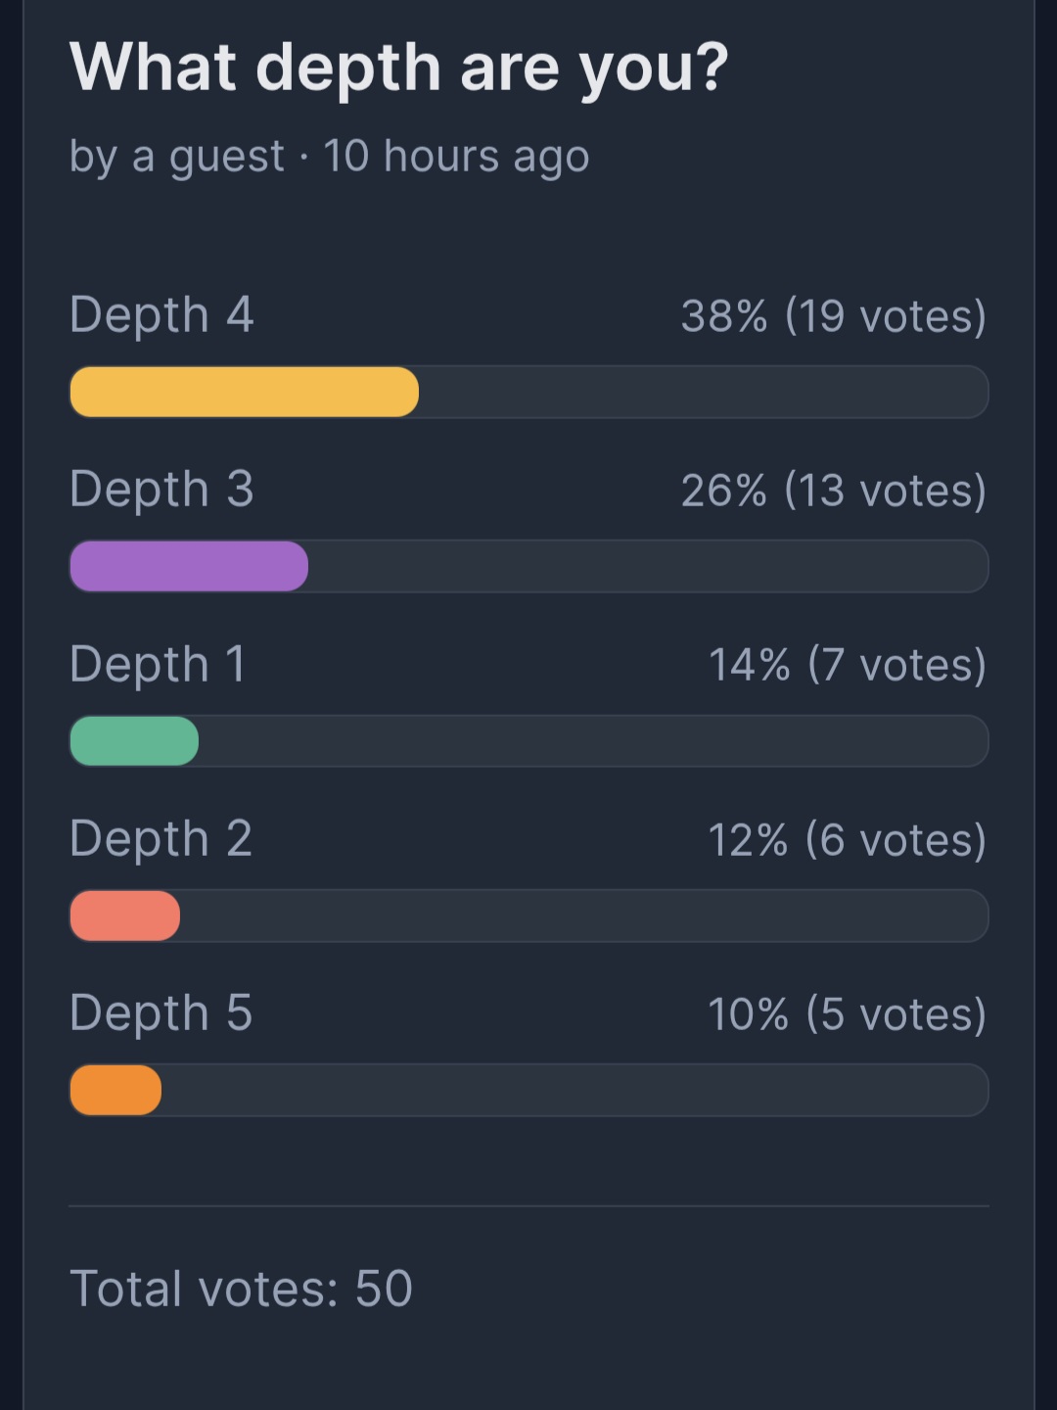Click the '10 hours ago' timestamp
This screenshot has height=1410, width=1057.
[456, 157]
